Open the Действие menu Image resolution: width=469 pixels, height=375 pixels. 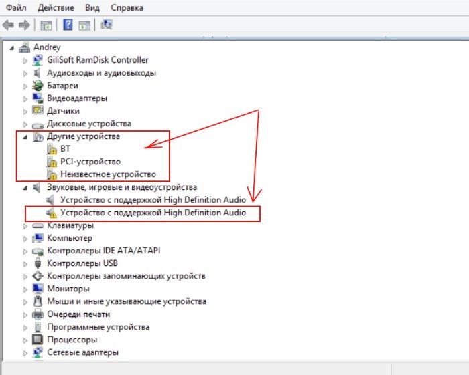point(56,8)
